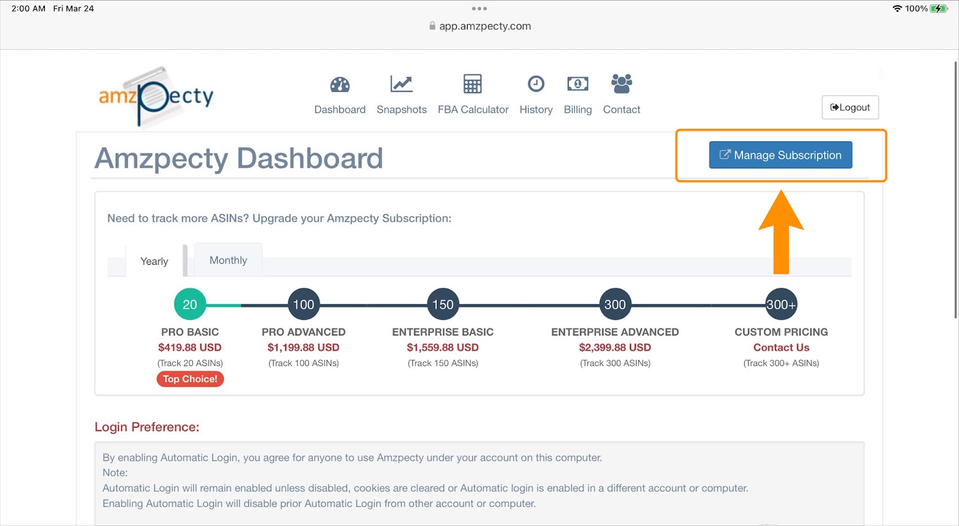Tap the app.amzpecty.com address bar
The height and width of the screenshot is (526, 959).
click(485, 26)
